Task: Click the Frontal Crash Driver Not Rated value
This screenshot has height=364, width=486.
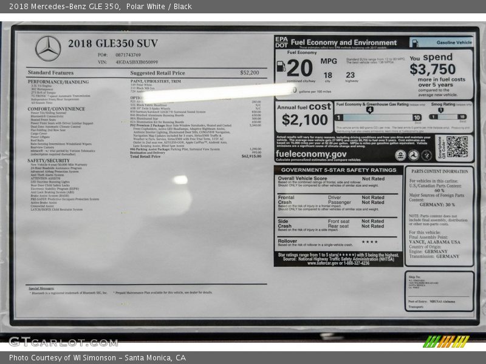Action: click(x=373, y=197)
